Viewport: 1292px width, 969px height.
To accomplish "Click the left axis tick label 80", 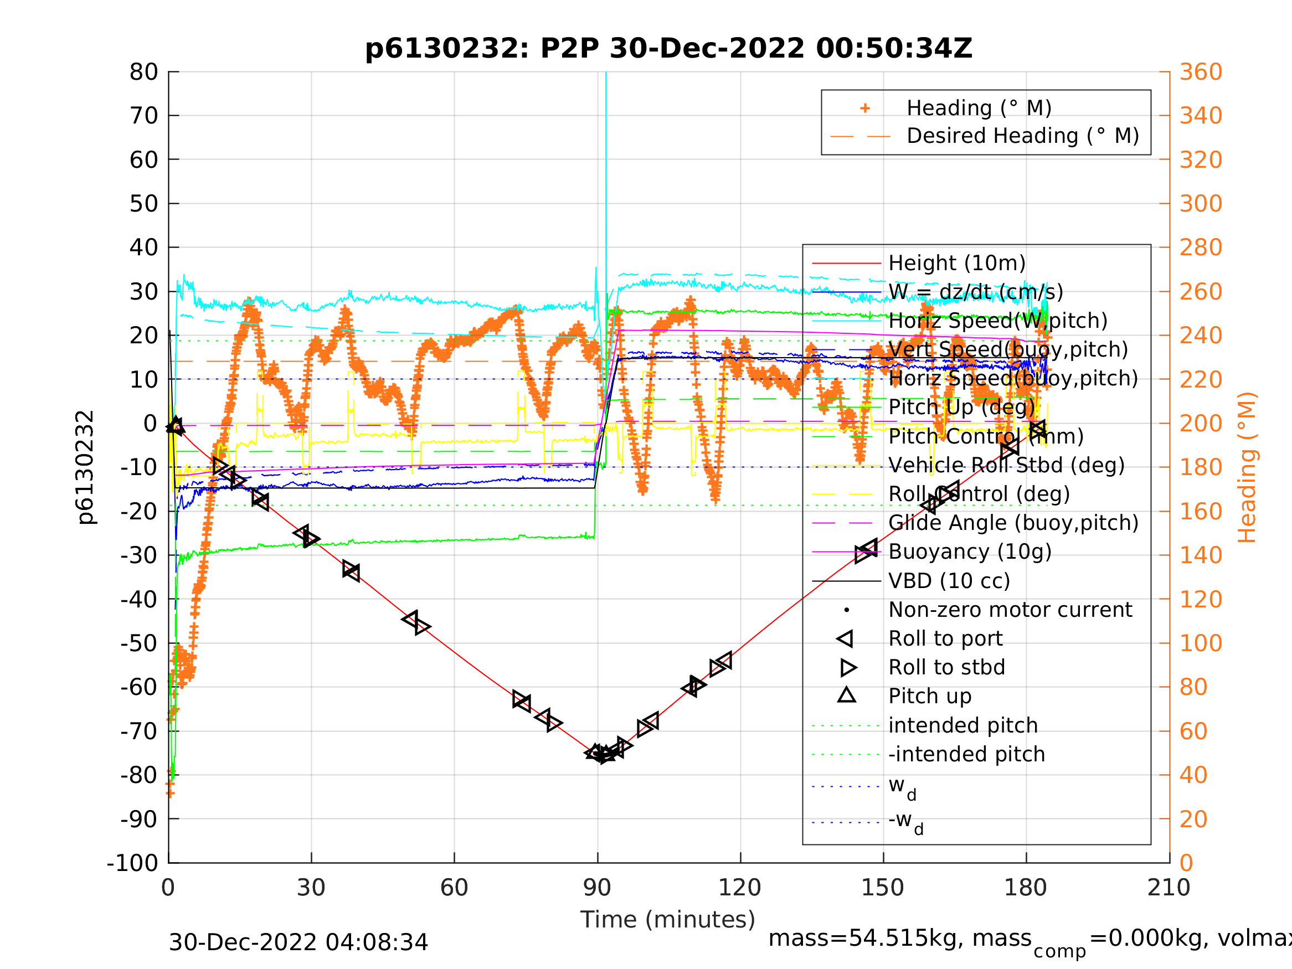I will pyautogui.click(x=143, y=73).
